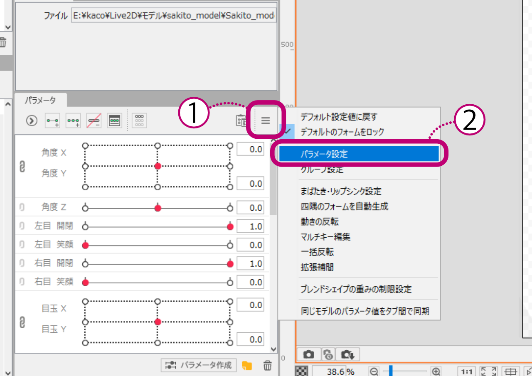The image size is (532, 376).
Task: Click the ファイル path text field
Action: point(174,16)
